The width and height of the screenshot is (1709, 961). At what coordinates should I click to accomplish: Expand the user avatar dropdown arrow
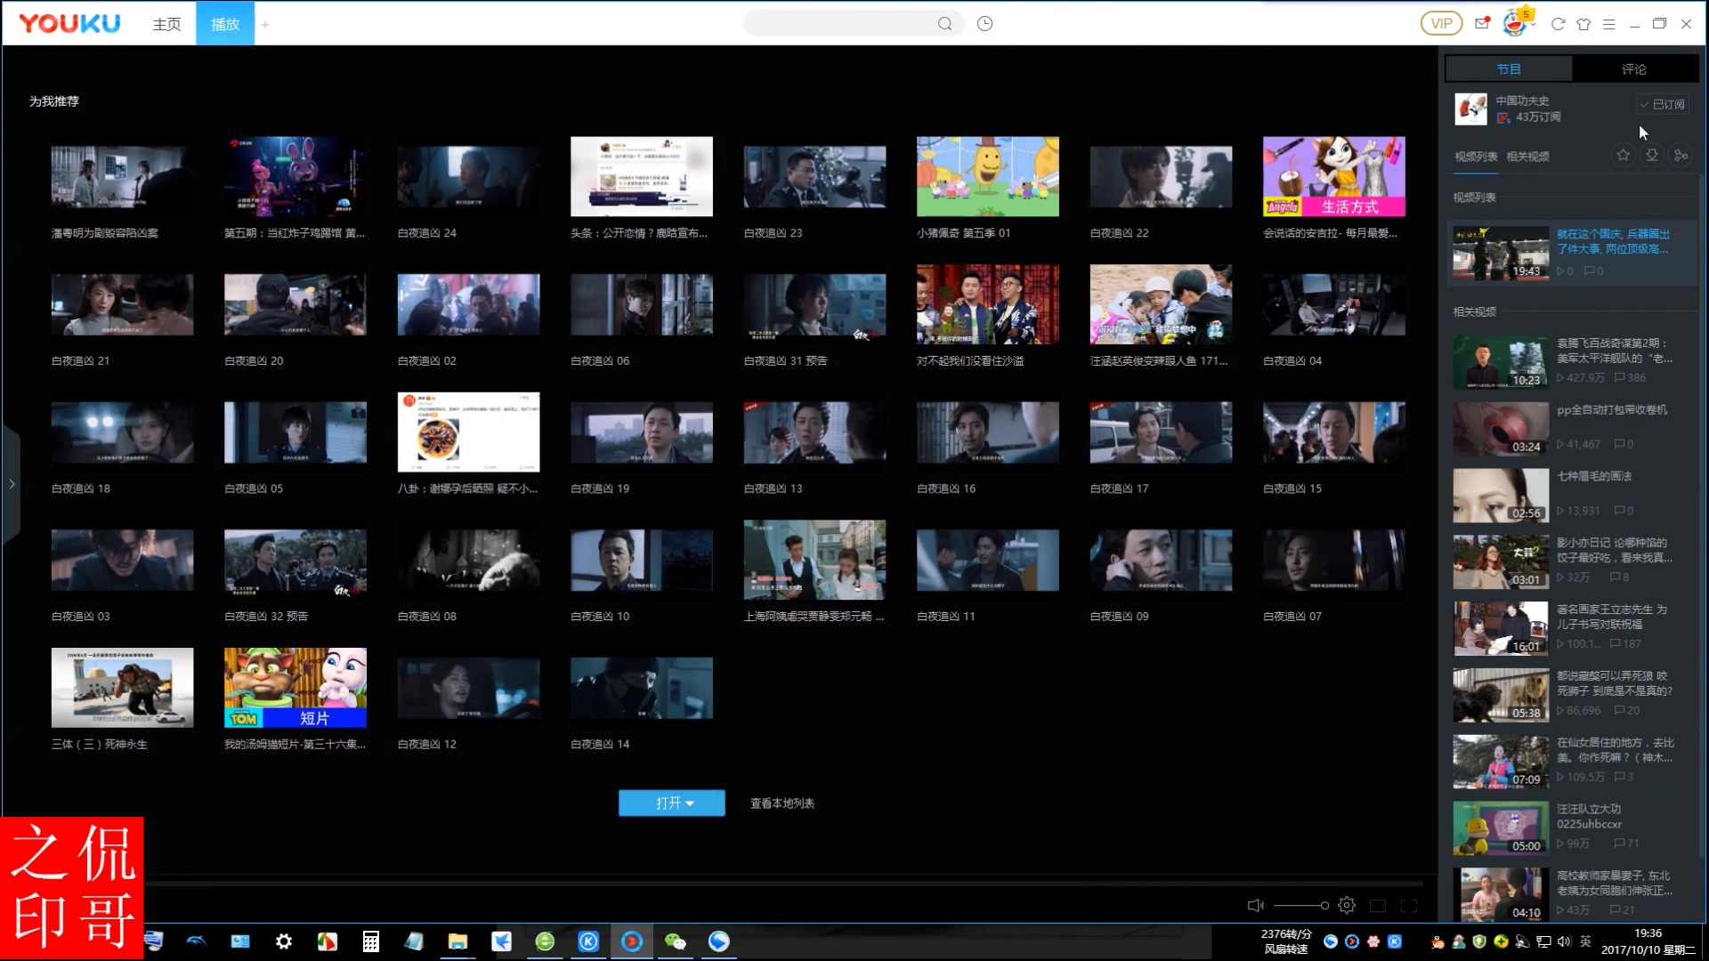[1533, 26]
